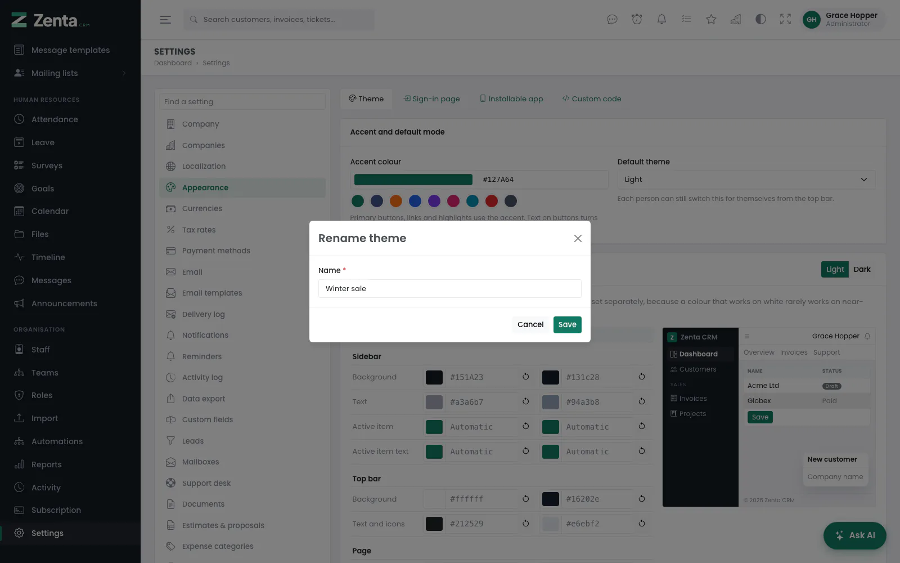
Task: Reset the light Top bar Background #ffffff
Action: [526, 499]
